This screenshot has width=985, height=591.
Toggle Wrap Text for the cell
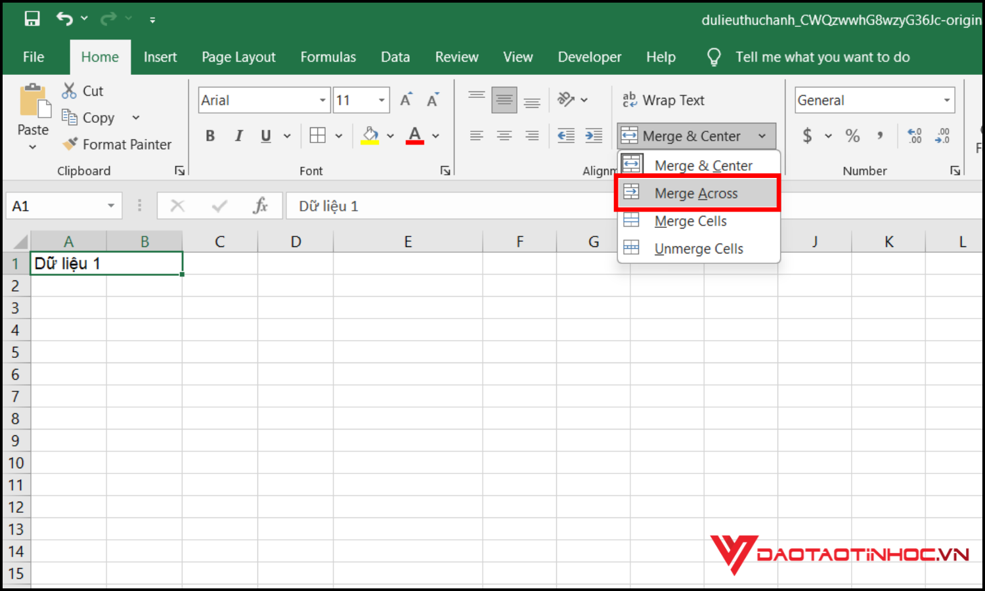click(x=663, y=100)
